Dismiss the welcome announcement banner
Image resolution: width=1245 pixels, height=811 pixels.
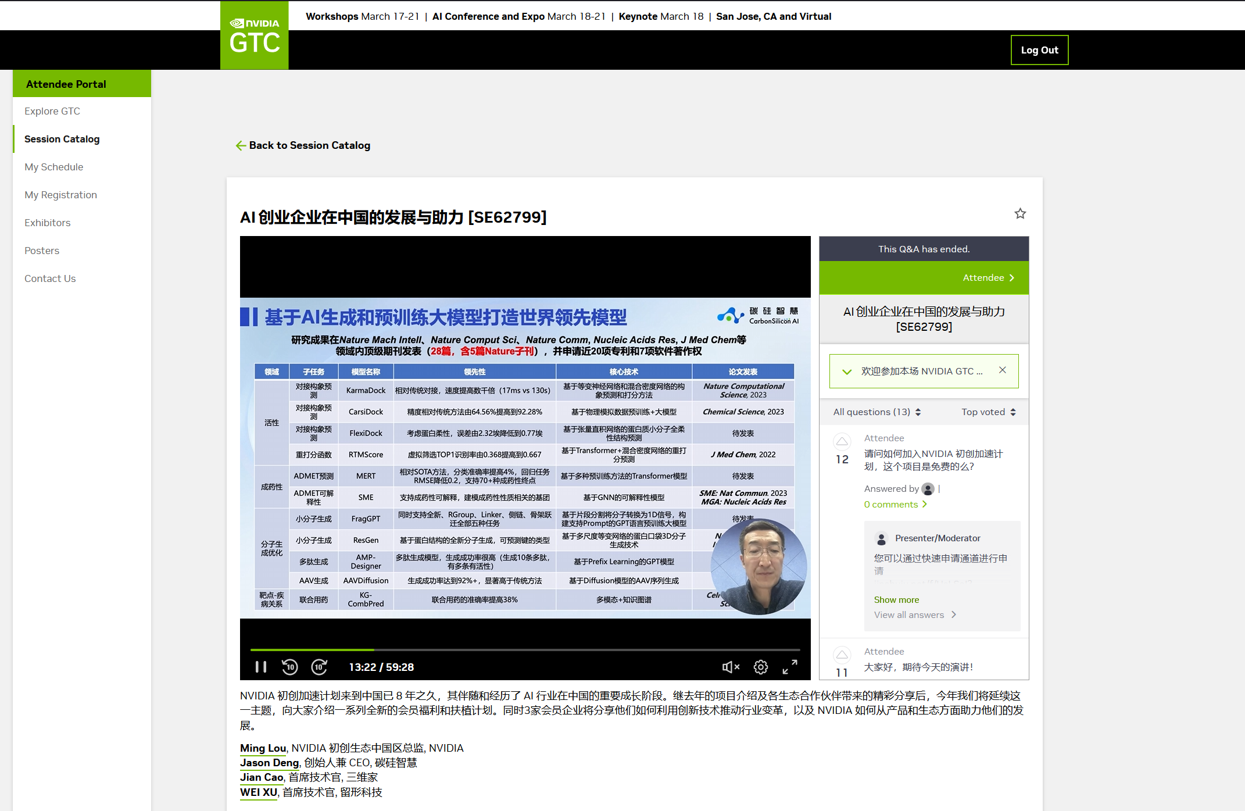coord(1002,370)
